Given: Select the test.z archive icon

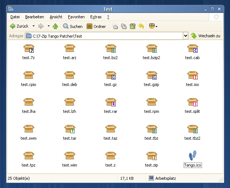Looking at the screenshot, I should [x=111, y=156].
